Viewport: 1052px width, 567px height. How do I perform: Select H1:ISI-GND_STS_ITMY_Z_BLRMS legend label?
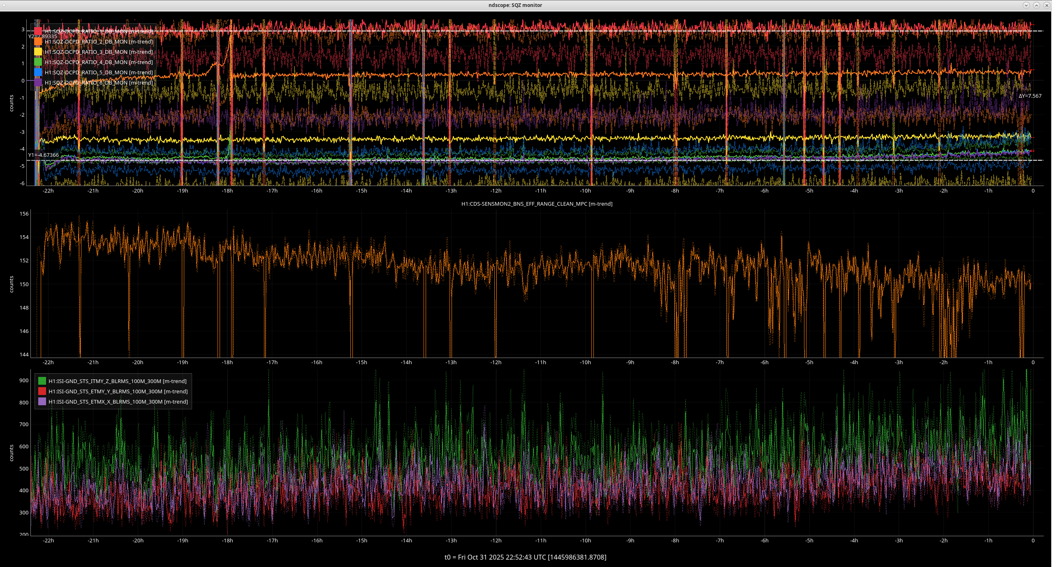point(118,381)
